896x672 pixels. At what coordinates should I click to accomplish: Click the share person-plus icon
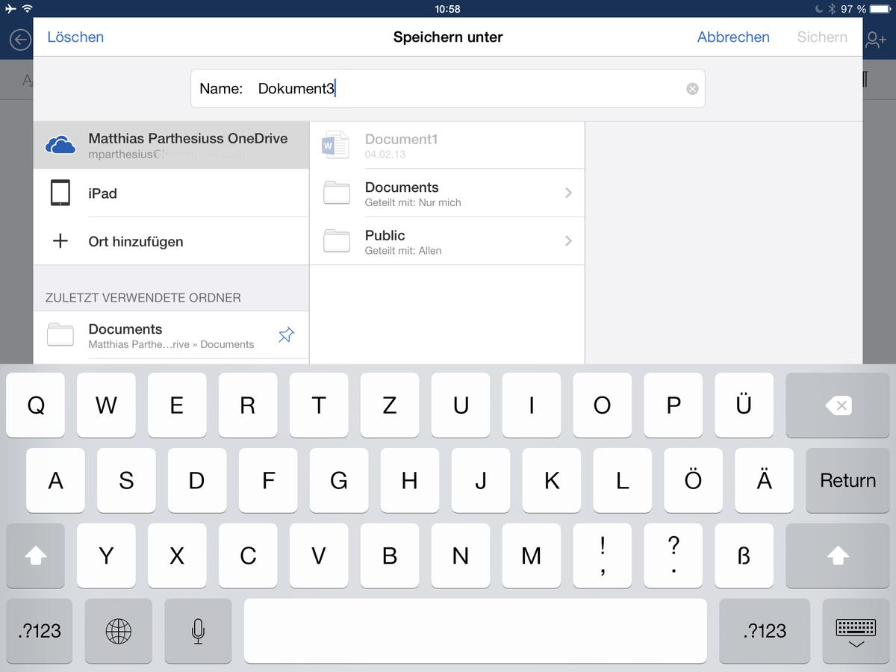point(876,39)
